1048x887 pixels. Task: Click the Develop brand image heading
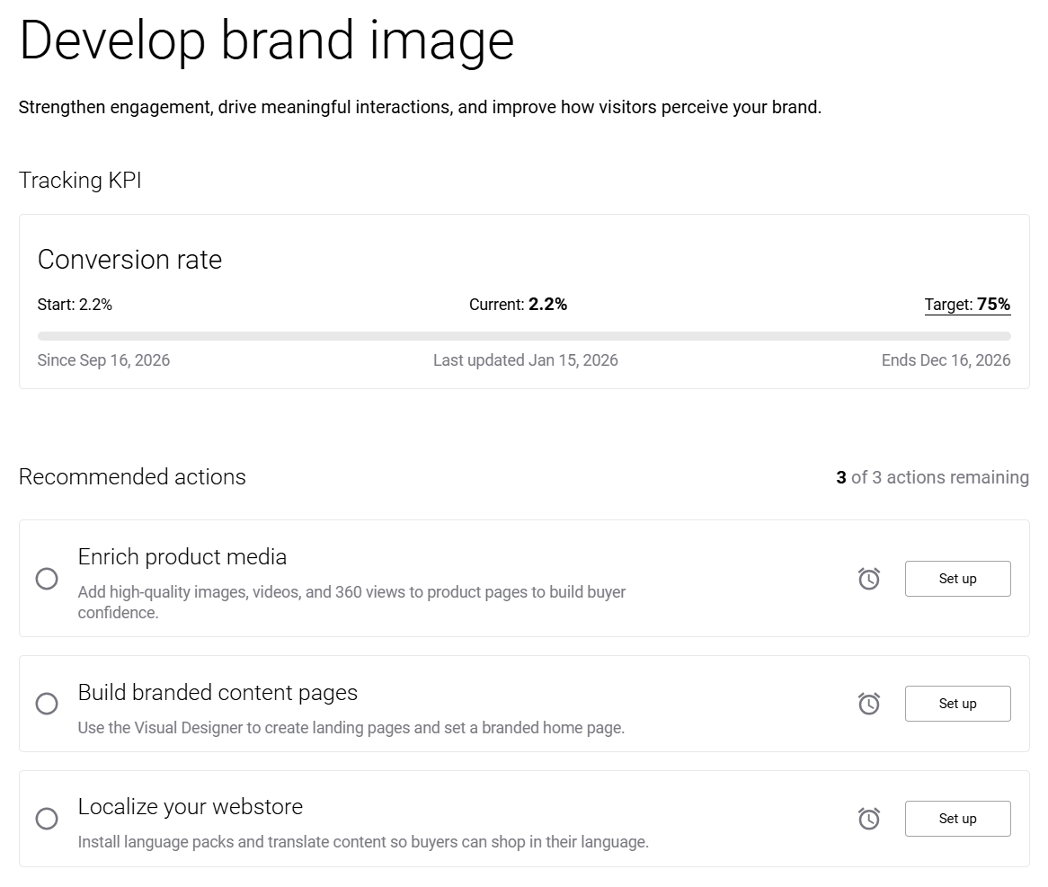[x=267, y=40]
